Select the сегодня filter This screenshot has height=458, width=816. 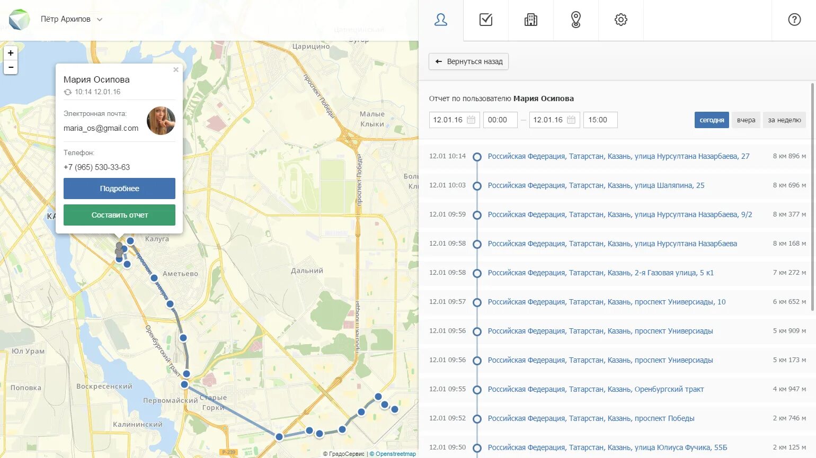point(712,120)
